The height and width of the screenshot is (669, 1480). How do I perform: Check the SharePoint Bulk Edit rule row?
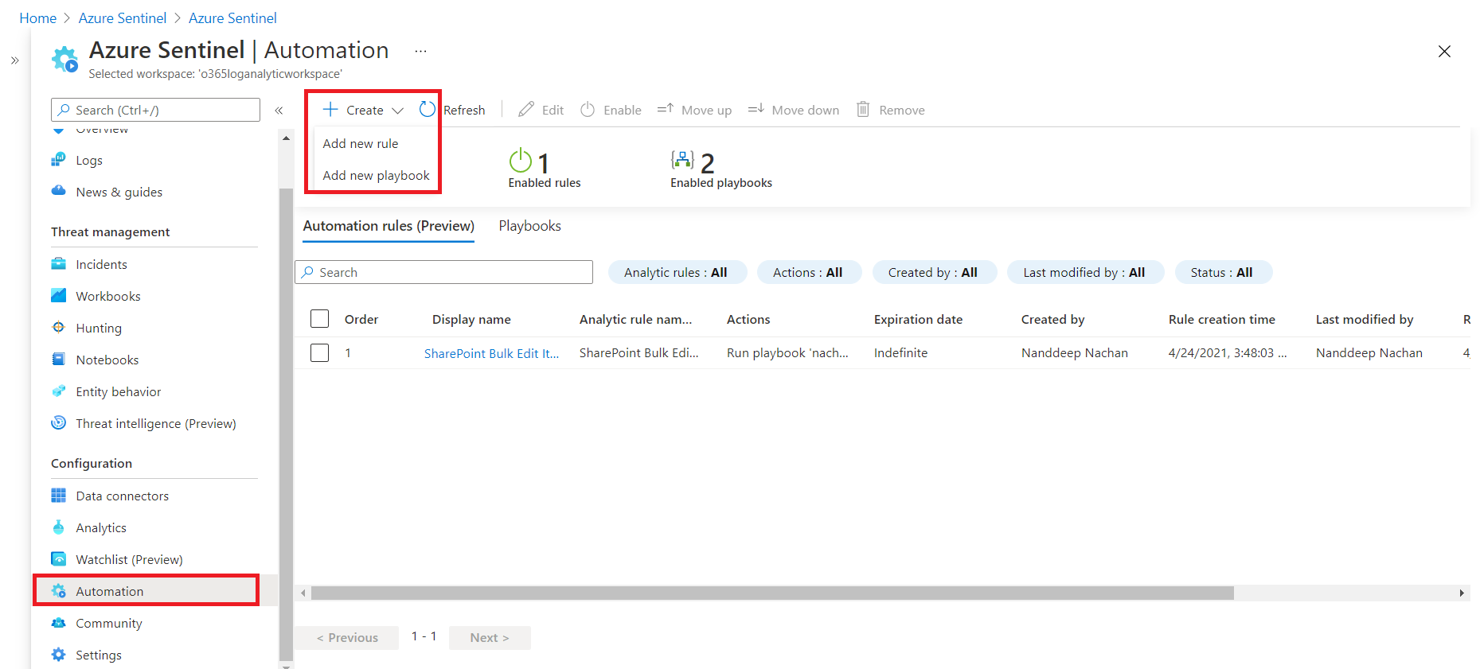[319, 352]
